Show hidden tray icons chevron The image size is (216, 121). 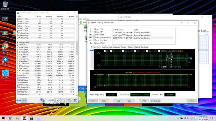178,118
